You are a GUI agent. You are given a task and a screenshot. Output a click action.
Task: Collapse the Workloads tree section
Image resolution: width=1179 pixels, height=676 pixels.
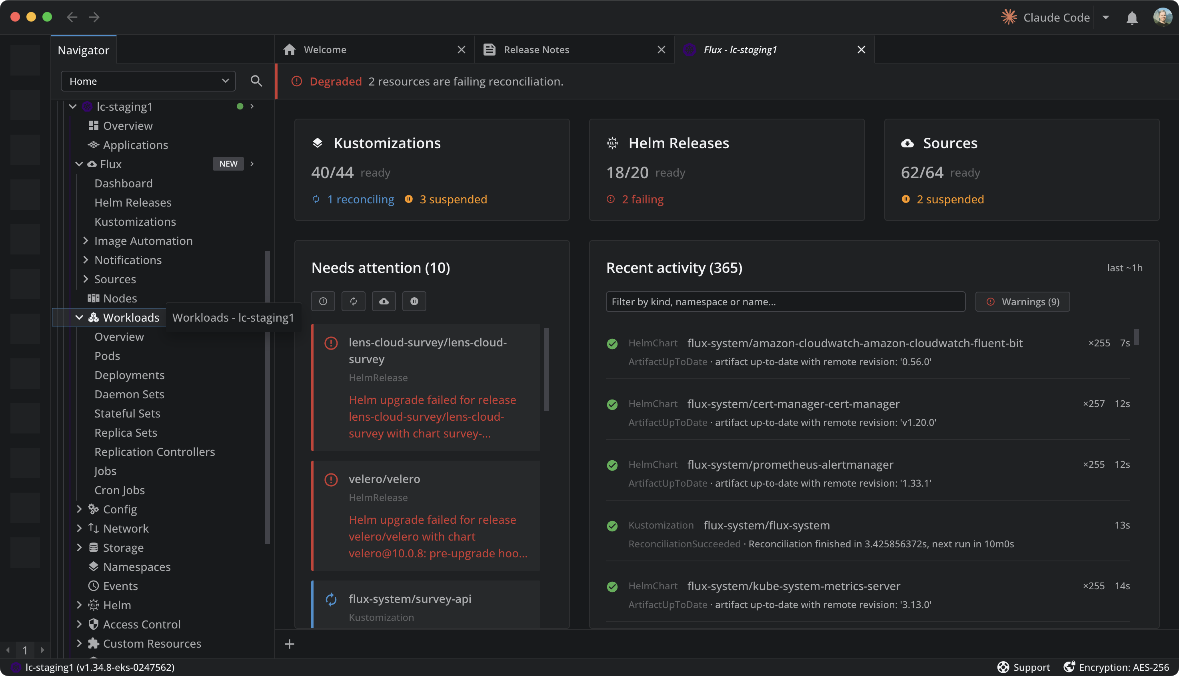coord(79,317)
